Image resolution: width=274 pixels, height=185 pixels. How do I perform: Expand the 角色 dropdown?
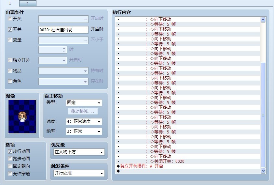[85, 82]
